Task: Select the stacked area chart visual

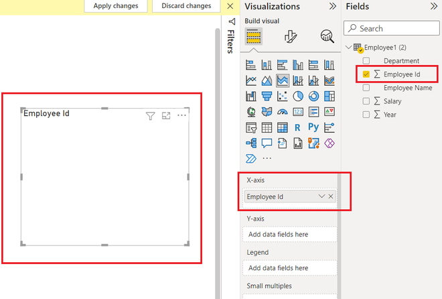Action: 282,80
